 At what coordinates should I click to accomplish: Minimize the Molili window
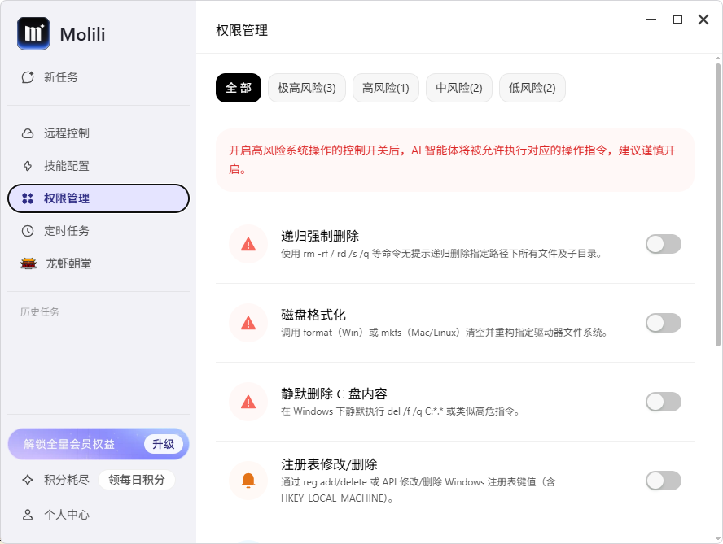651,20
